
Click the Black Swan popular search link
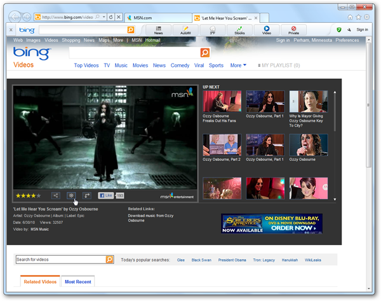201,260
